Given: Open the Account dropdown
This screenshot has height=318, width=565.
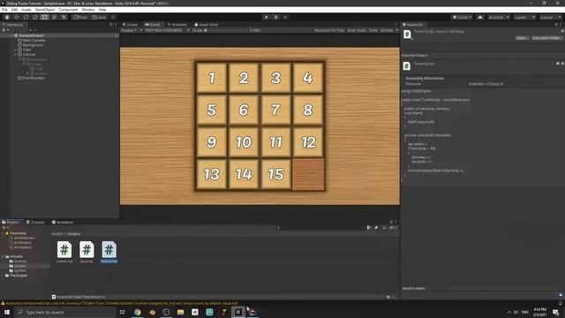Looking at the screenshot, I should click(x=499, y=17).
